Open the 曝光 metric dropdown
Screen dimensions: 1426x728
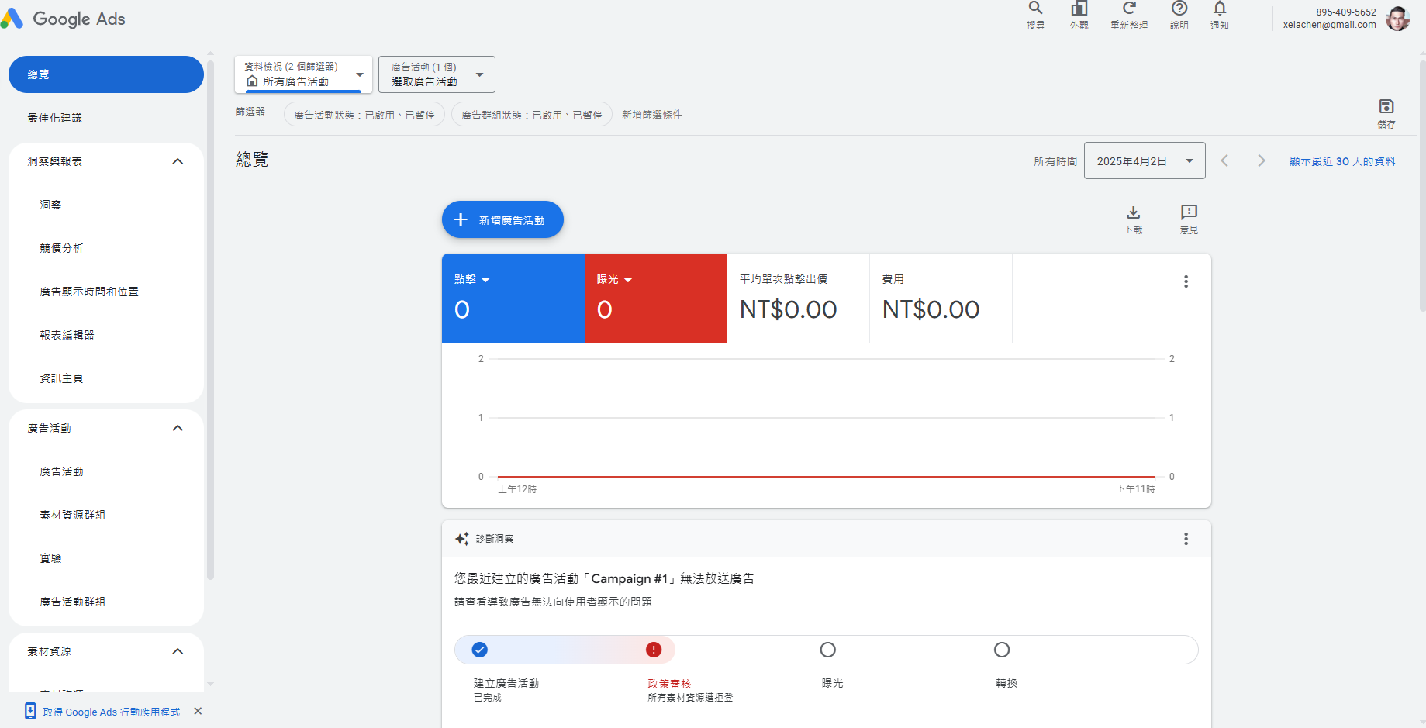click(x=614, y=279)
